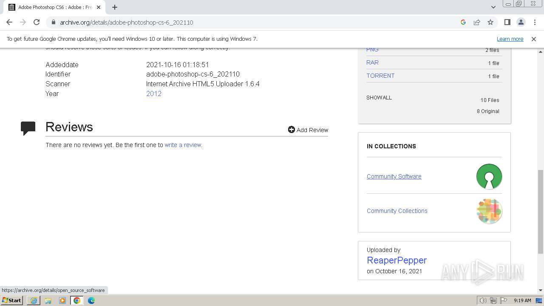Click Add Review button

pos(308,130)
